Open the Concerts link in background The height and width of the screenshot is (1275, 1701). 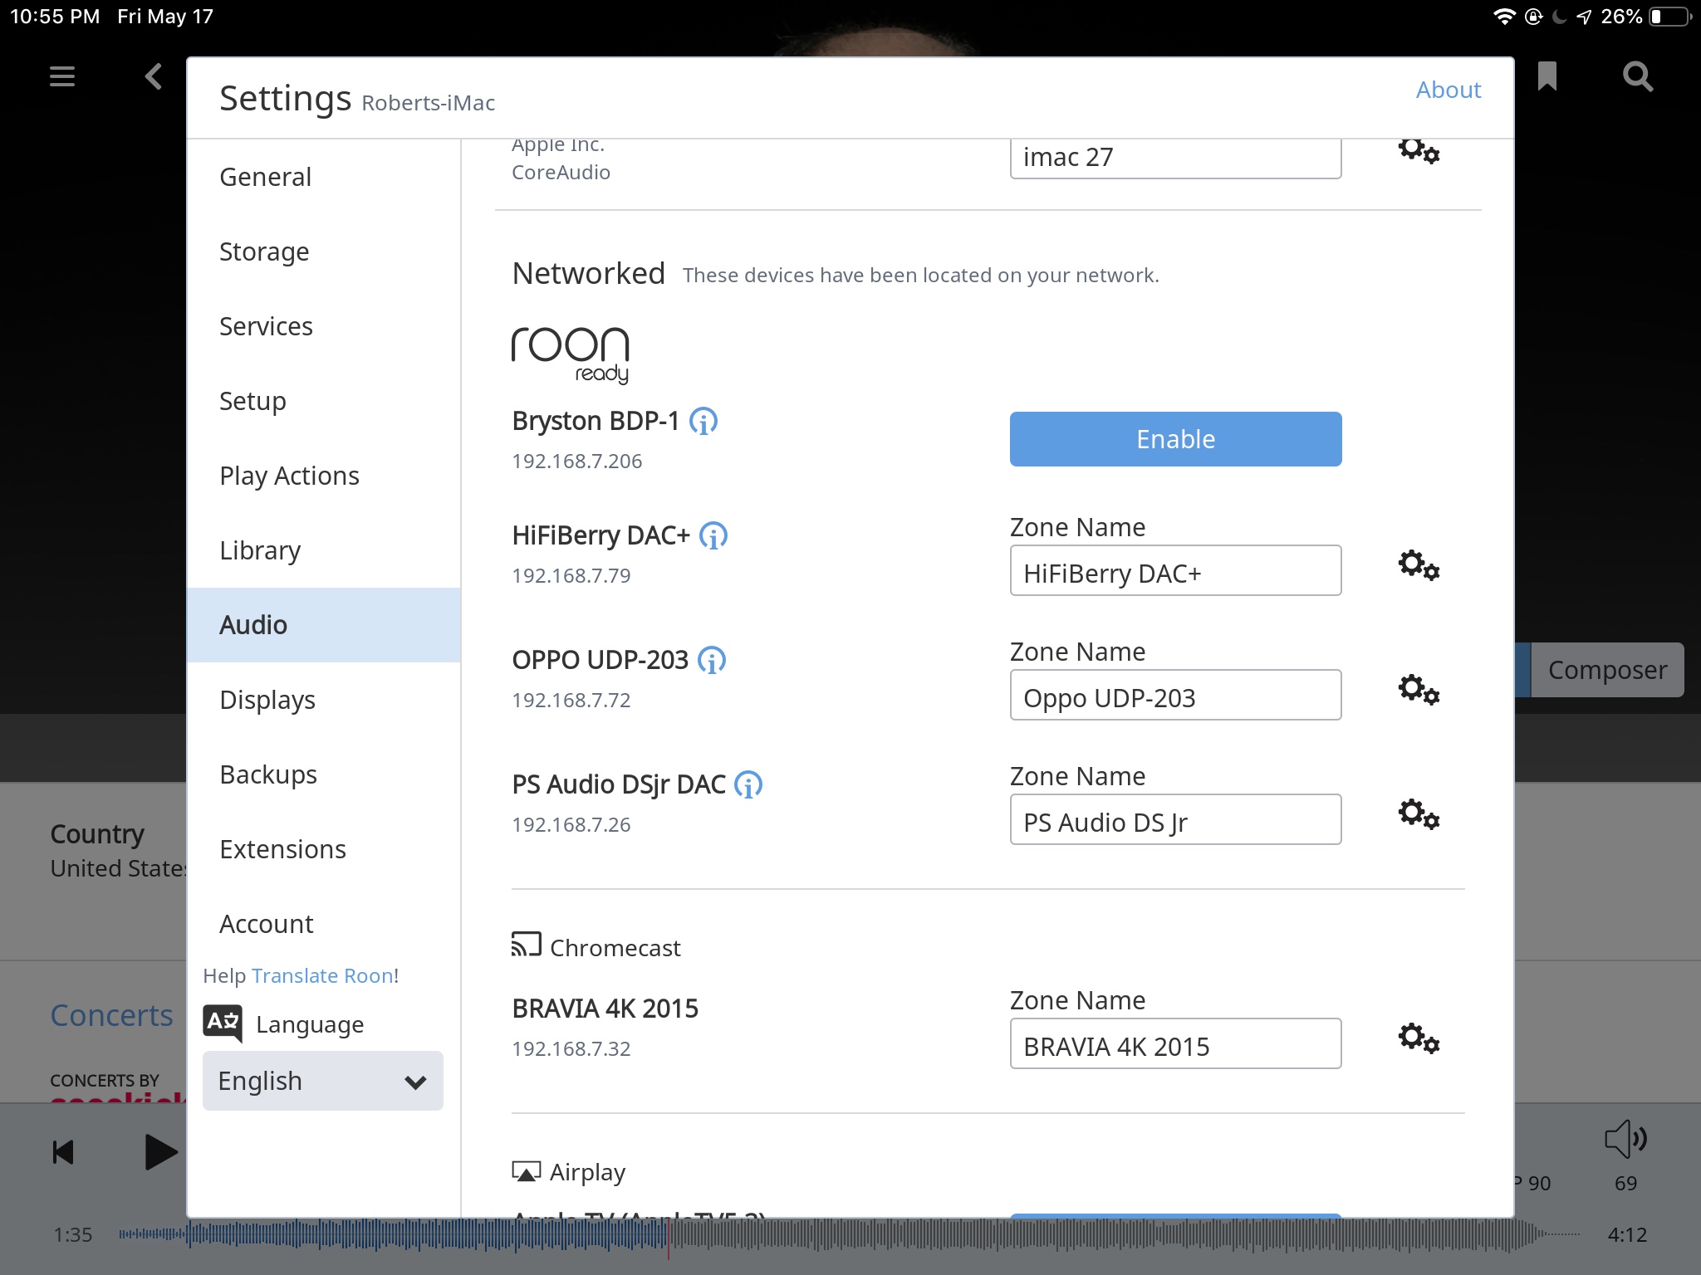coord(111,1015)
